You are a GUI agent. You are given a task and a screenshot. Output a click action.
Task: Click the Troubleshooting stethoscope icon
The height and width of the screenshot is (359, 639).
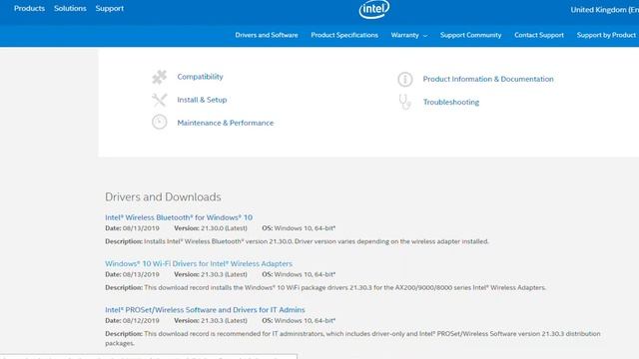tap(404, 102)
